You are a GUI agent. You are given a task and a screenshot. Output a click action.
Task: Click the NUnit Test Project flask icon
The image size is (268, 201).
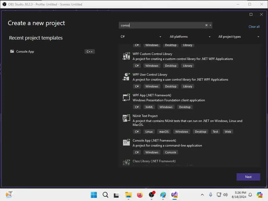[x=126, y=118]
